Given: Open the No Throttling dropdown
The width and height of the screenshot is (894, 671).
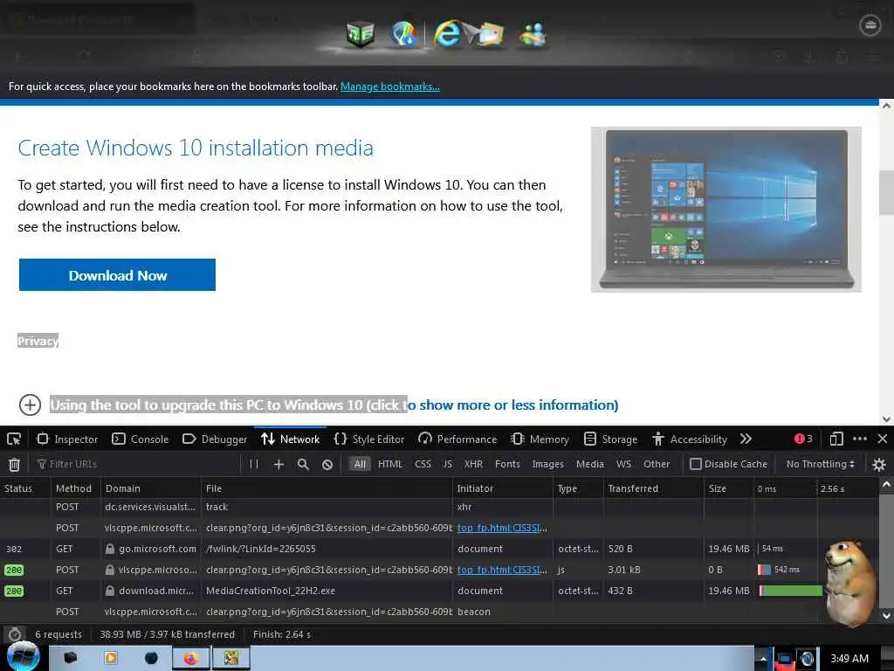Looking at the screenshot, I should point(820,464).
